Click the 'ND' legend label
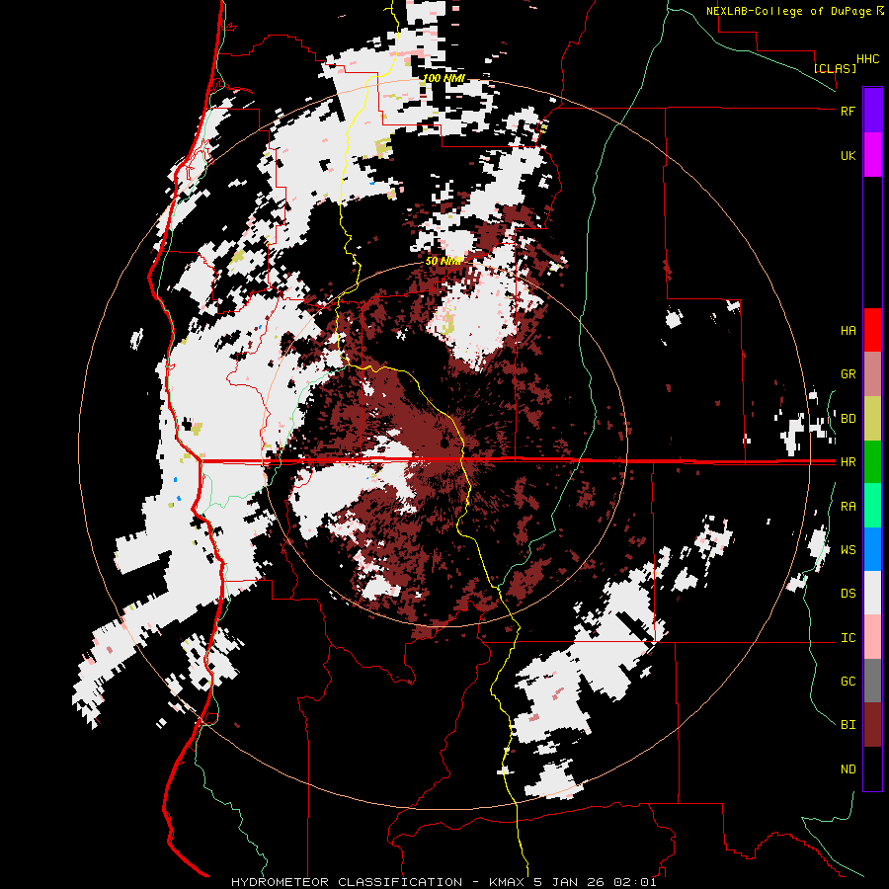 coord(848,769)
